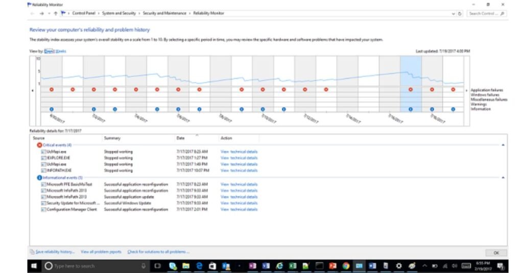Switch chart view to Weeks

(61, 51)
